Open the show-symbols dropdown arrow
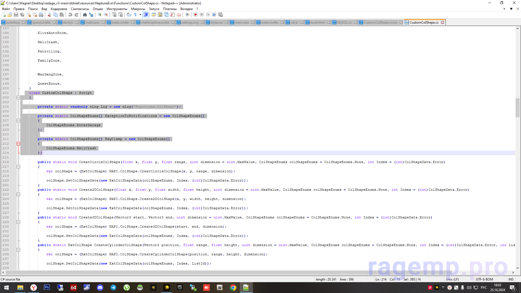521x293 pixels. tap(140, 15)
